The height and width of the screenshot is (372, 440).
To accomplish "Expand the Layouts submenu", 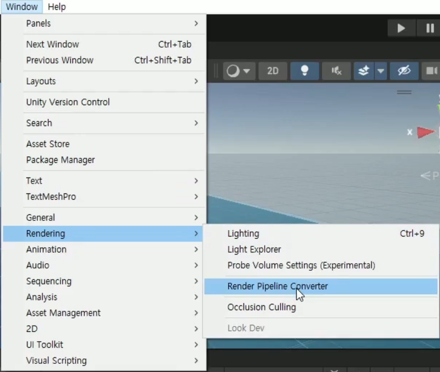I will tap(104, 81).
